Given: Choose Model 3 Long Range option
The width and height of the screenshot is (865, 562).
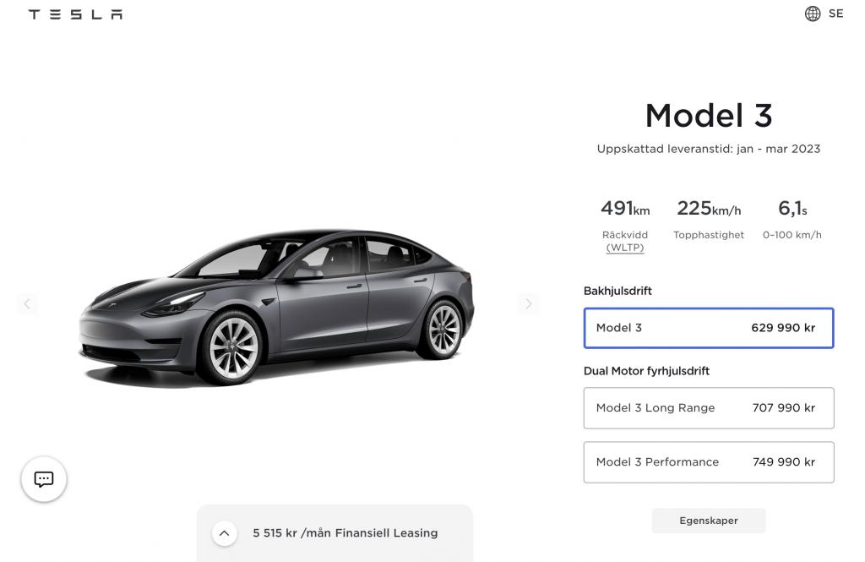Looking at the screenshot, I should click(708, 408).
